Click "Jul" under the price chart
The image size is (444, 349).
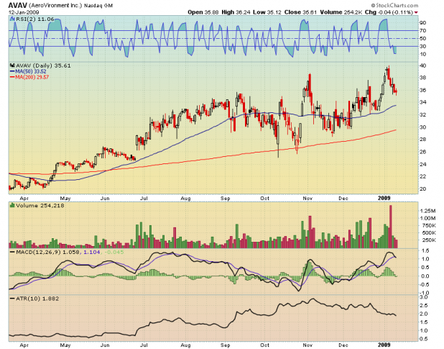tap(144, 198)
